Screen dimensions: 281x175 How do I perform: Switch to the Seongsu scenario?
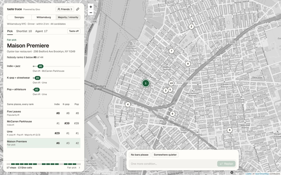[x=20, y=17]
